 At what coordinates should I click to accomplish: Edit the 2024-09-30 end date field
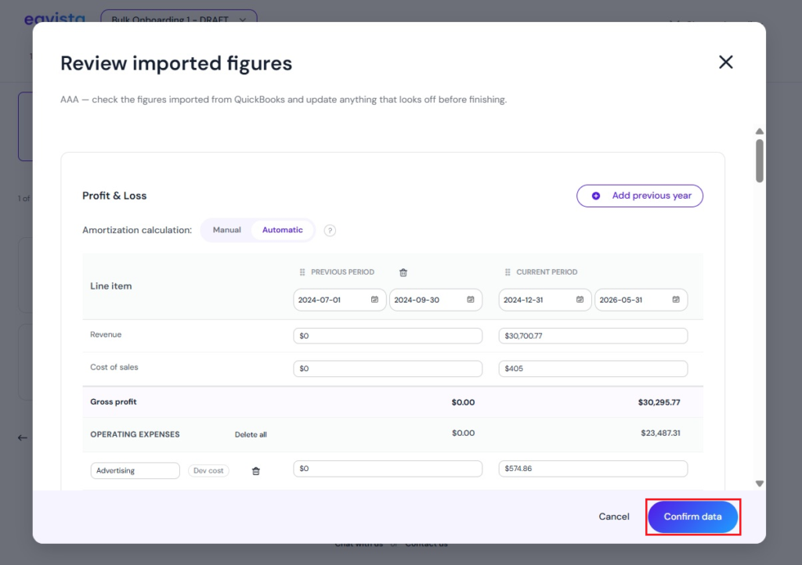point(435,300)
